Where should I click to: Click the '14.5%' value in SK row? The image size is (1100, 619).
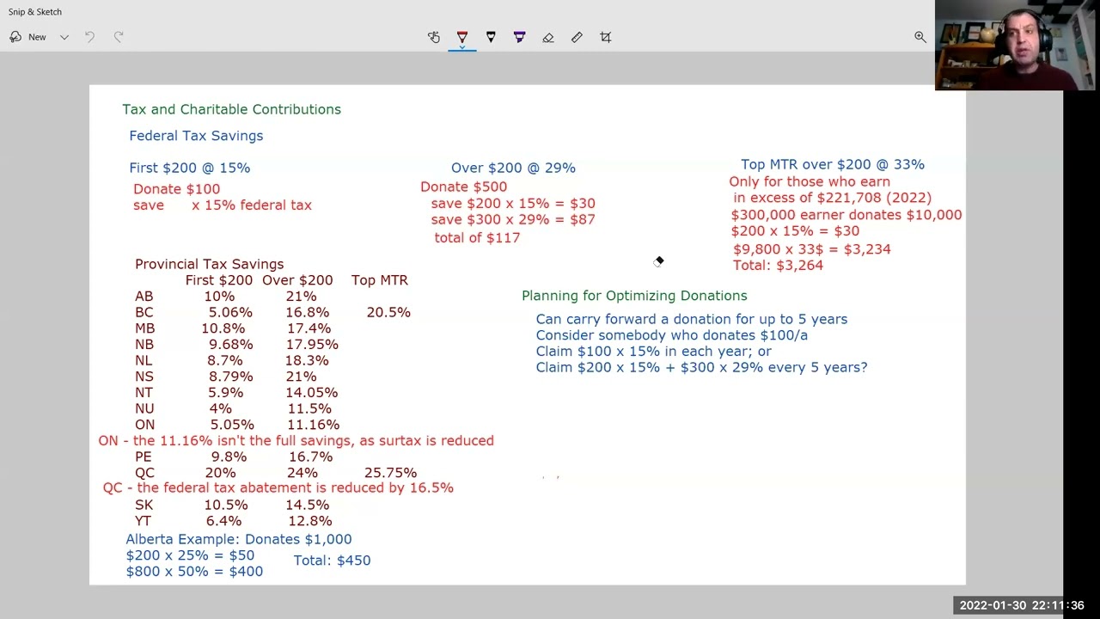(x=308, y=505)
